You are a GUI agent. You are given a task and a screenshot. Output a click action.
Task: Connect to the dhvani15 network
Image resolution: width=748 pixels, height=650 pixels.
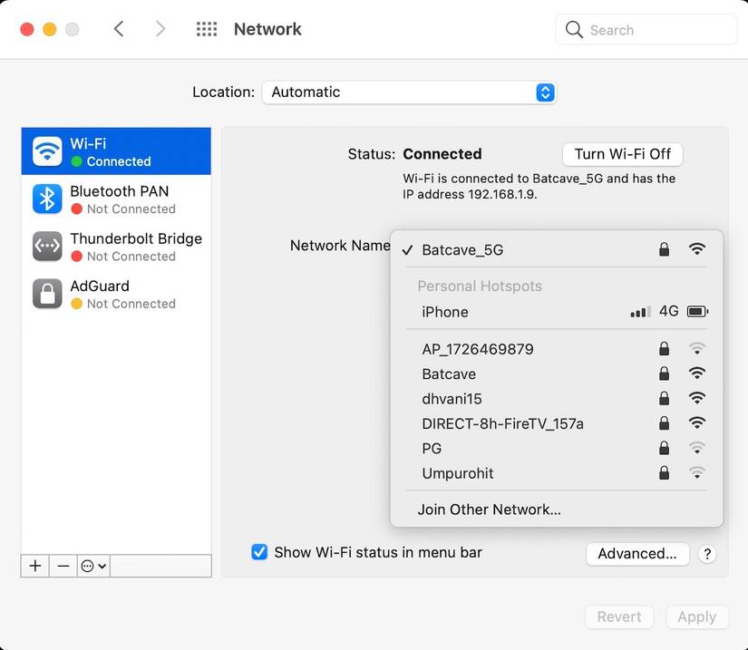[x=454, y=398]
